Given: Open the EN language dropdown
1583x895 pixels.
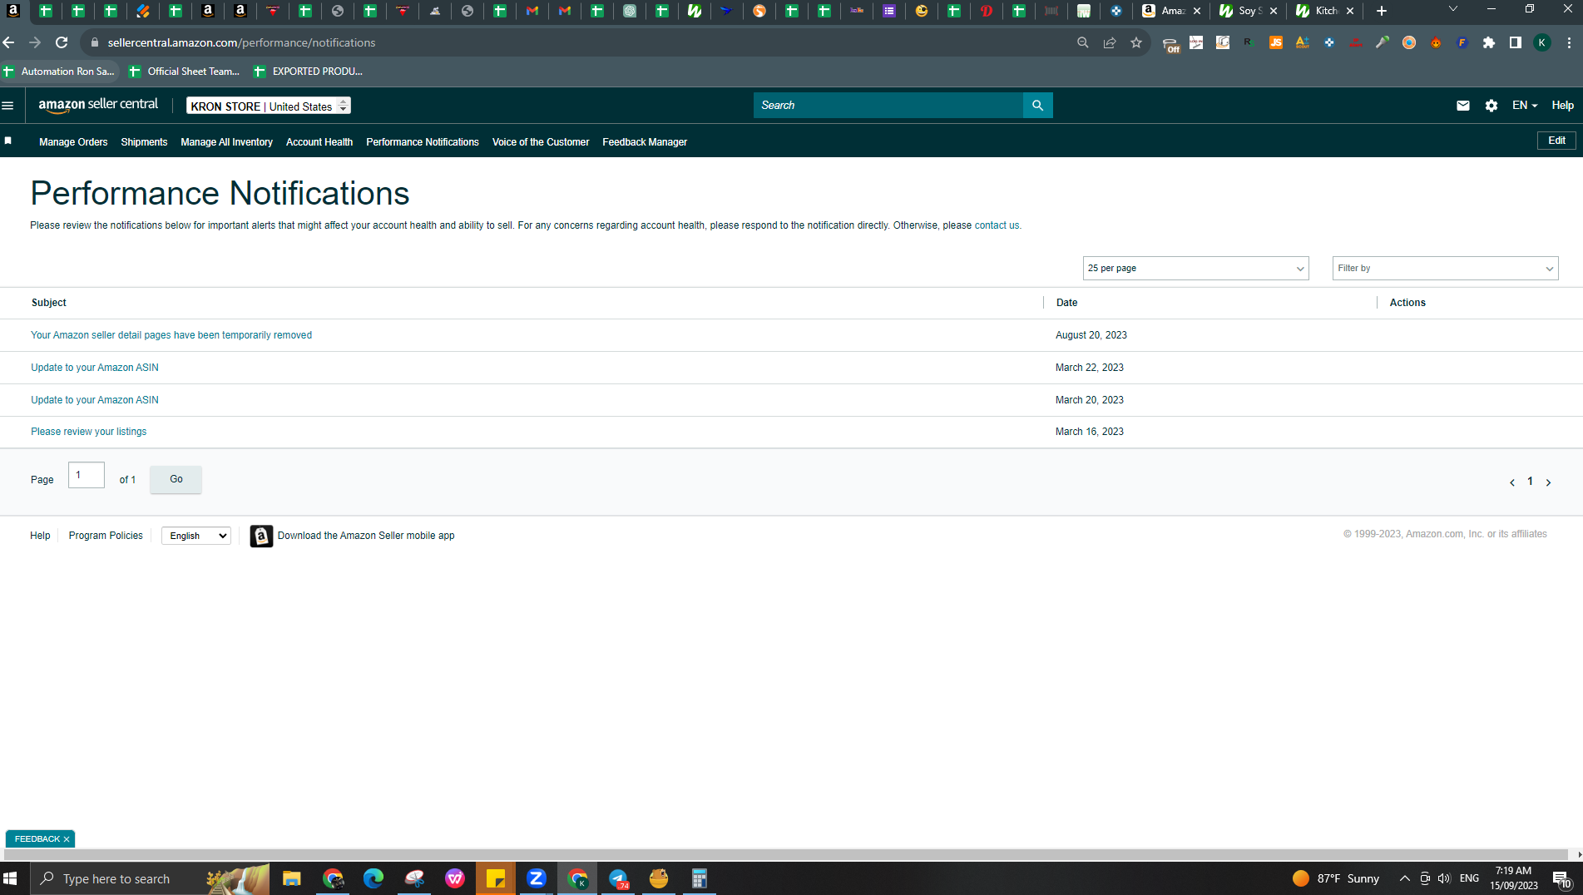Looking at the screenshot, I should point(1524,106).
